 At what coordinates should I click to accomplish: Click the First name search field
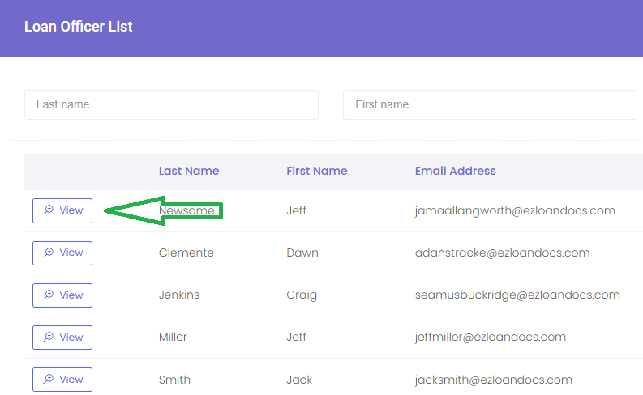tap(490, 104)
